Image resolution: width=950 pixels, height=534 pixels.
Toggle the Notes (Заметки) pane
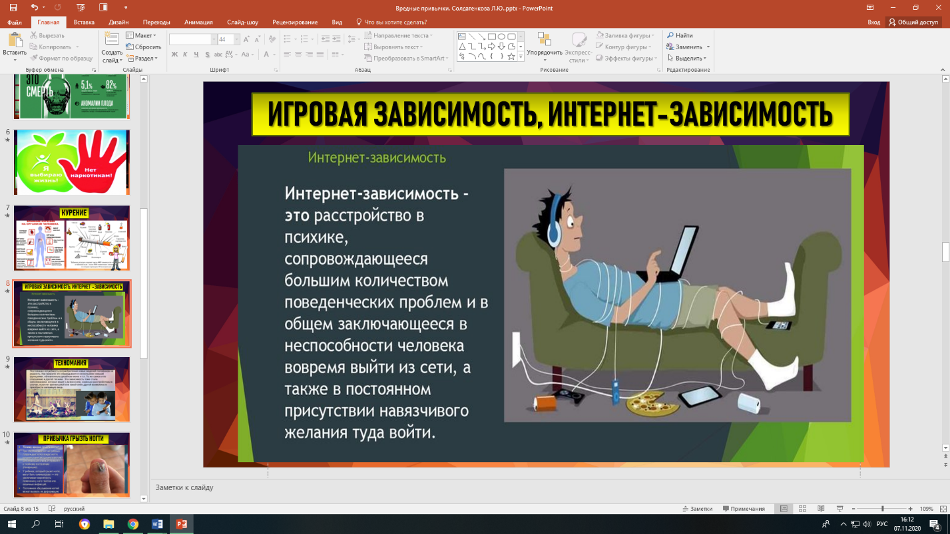click(698, 509)
